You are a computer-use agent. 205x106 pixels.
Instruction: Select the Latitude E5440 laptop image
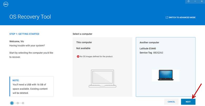click(166, 75)
